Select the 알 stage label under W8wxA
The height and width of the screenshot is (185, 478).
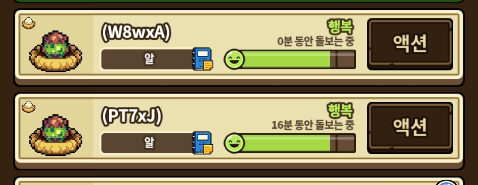pos(149,59)
